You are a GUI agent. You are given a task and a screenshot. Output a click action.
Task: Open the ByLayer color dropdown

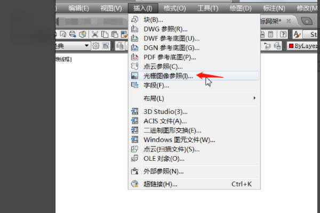[x=303, y=46]
